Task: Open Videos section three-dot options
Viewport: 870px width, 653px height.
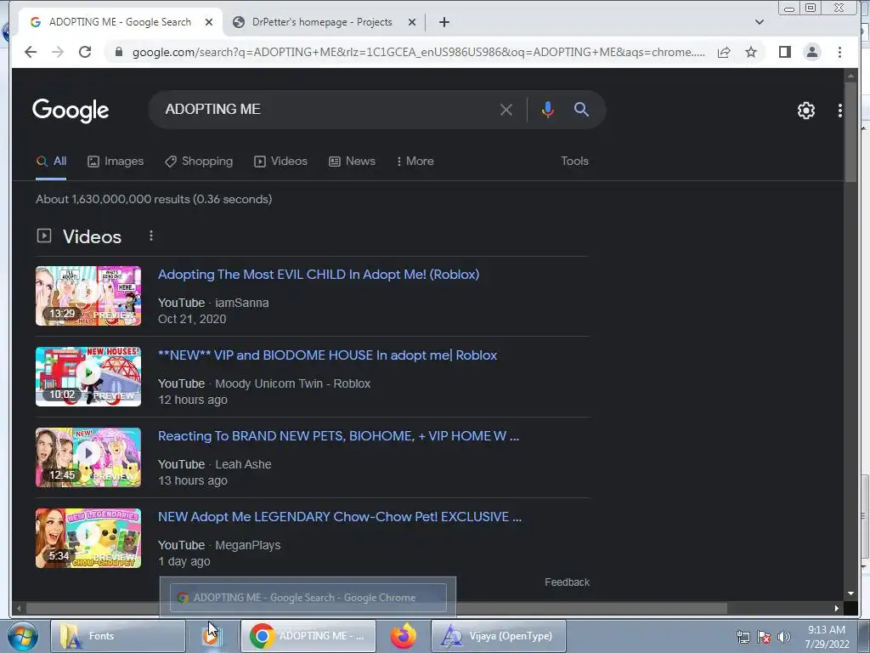Action: tap(151, 236)
